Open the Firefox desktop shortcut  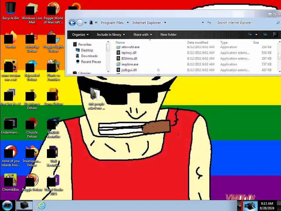tap(11, 40)
